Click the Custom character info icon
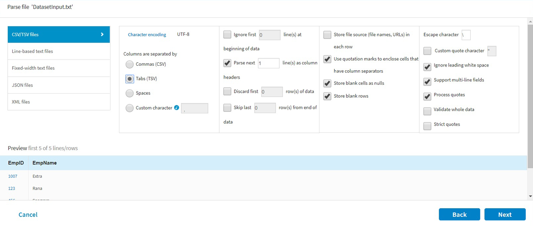This screenshot has height=227, width=533. 177,108
